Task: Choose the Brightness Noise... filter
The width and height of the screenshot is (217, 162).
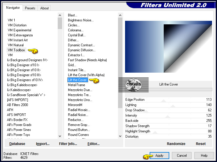Action: 81,20
